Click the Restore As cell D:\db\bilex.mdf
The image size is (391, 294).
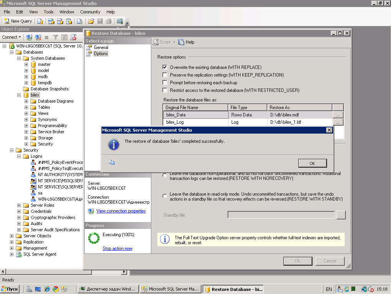tap(300, 115)
